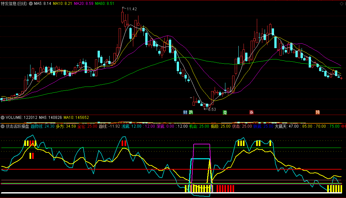Click the yellow 多方: 34.59 value

tap(66, 126)
